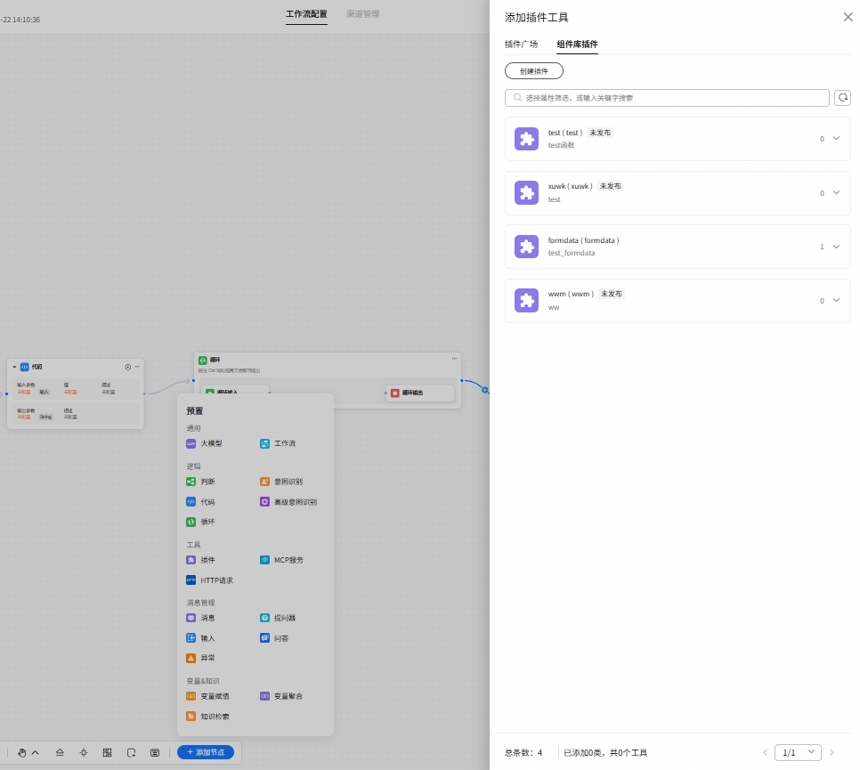Select the formdata plugin puzzle icon

tap(526, 247)
